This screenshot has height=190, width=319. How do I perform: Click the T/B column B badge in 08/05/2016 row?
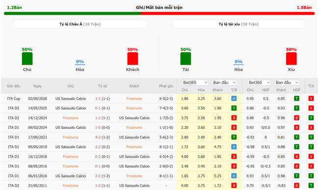234,166
